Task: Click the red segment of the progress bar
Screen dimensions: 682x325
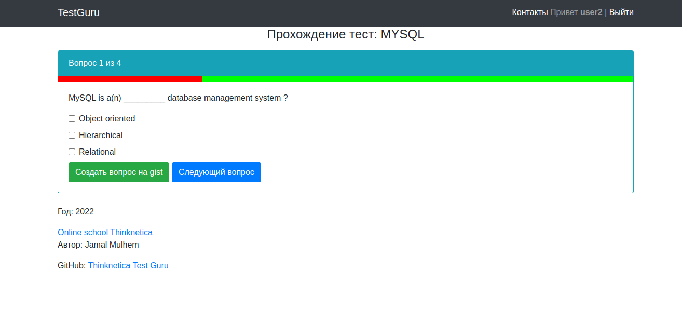Action: click(130, 79)
